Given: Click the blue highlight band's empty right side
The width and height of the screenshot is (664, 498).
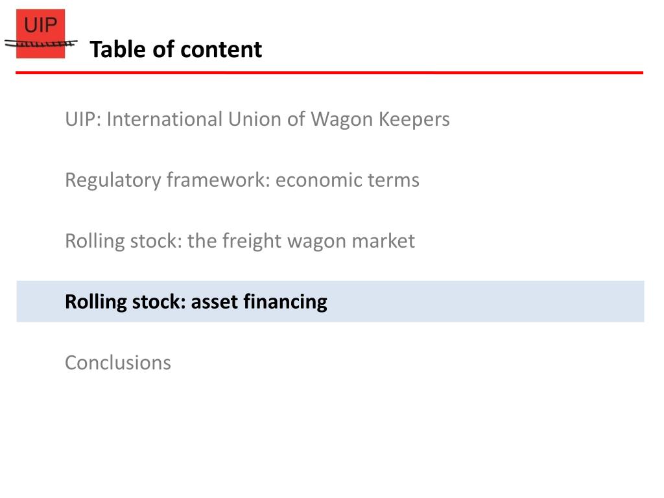Looking at the screenshot, I should [487, 302].
